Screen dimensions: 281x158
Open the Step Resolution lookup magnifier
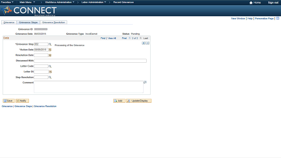tap(50, 77)
